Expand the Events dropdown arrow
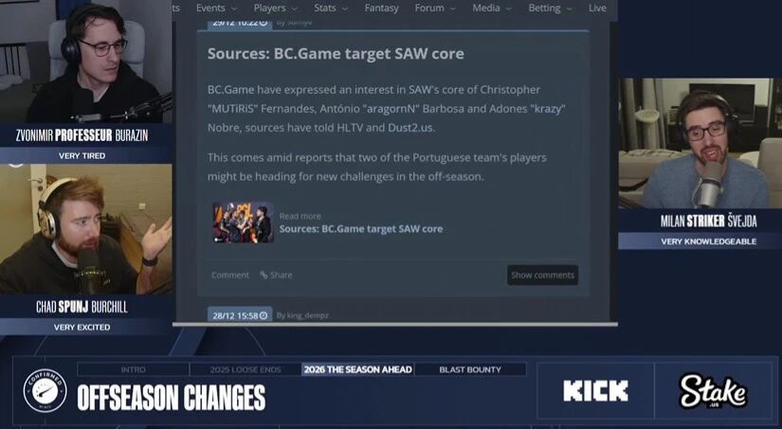Screen dimensions: 782x429 pos(234,9)
